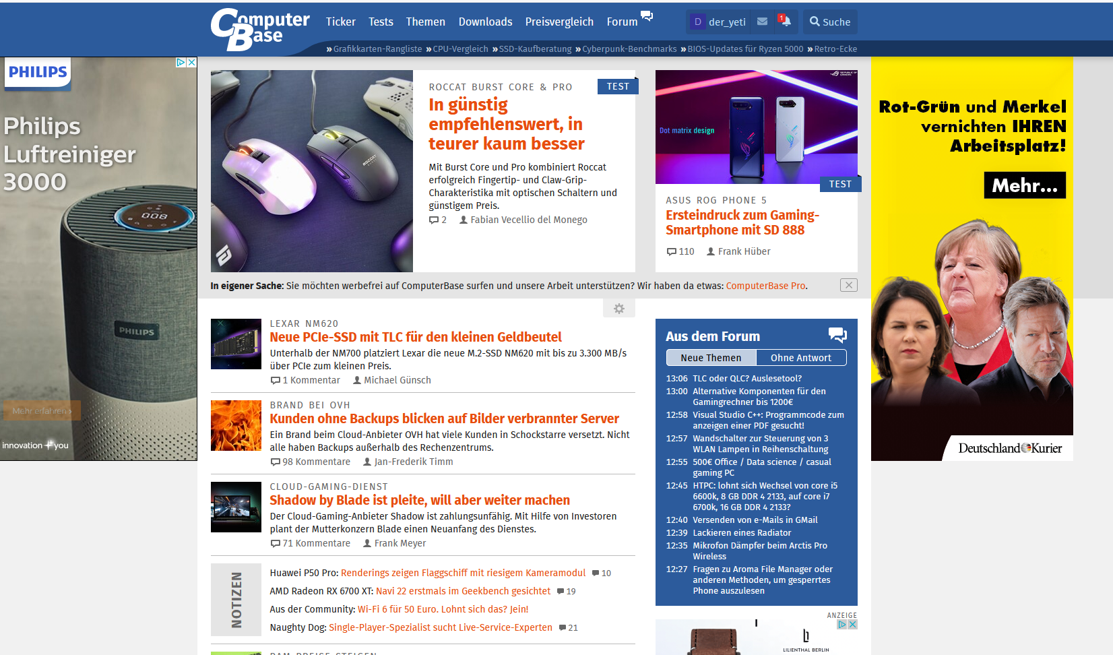
Task: Open 'Navi 22 erstmals im Geekbench gesichtet'
Action: coord(463,591)
